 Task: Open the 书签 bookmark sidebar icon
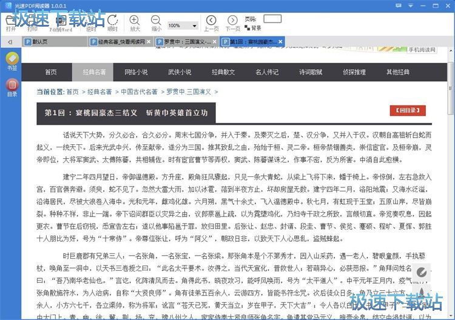[x=12, y=61]
